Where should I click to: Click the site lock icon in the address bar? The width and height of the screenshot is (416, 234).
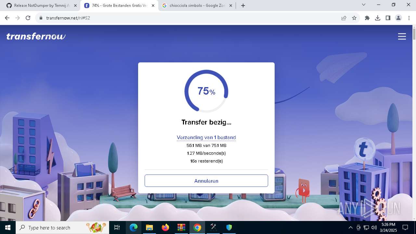pyautogui.click(x=41, y=18)
